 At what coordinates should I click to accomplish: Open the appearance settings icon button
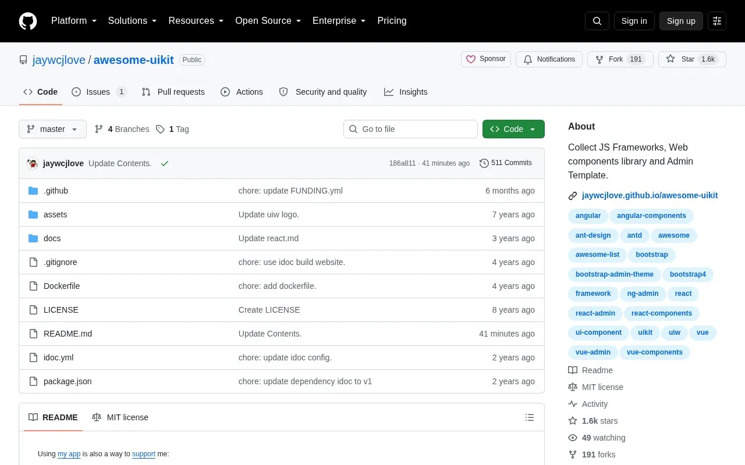(x=717, y=21)
